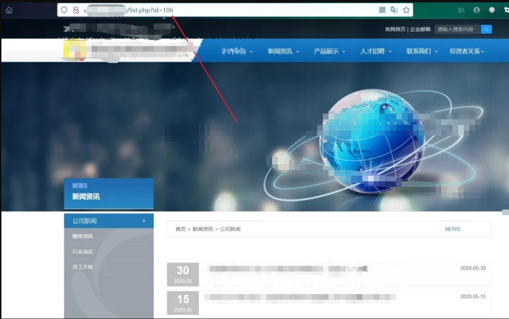Open 行业动态 sidebar category

(82, 252)
